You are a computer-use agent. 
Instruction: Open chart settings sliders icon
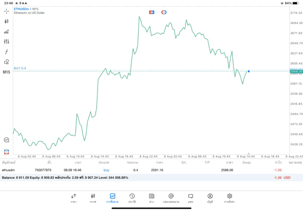coord(6,42)
